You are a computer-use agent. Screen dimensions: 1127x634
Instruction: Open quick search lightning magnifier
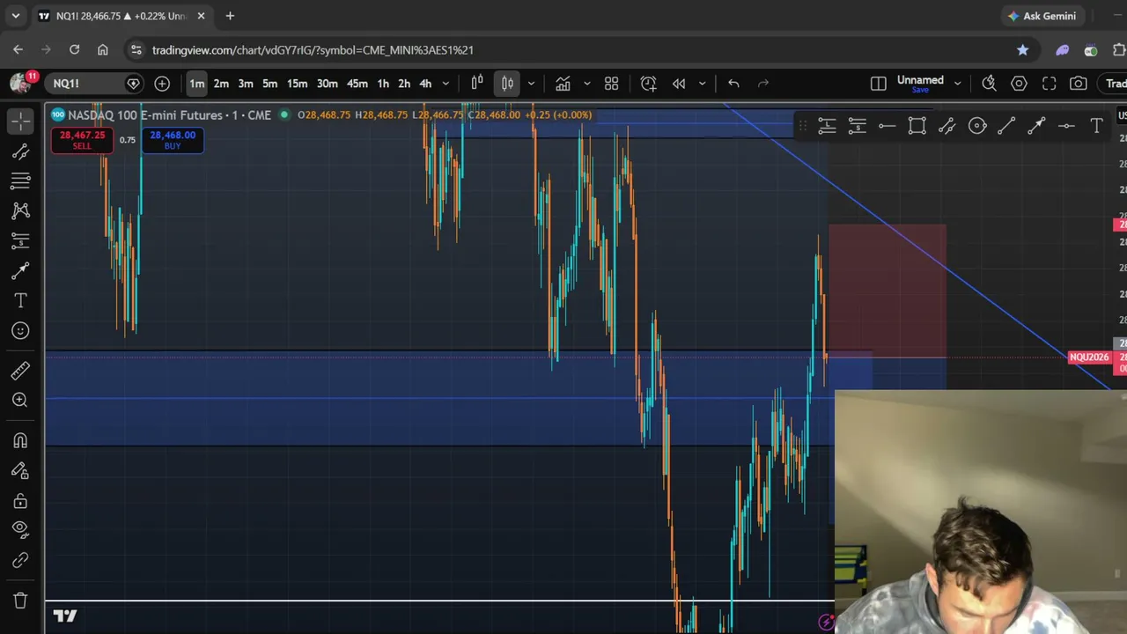click(989, 84)
